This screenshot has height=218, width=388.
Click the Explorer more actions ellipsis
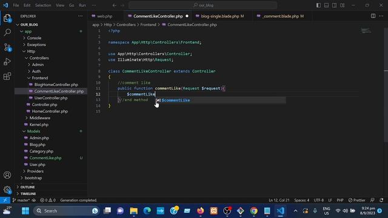80,16
